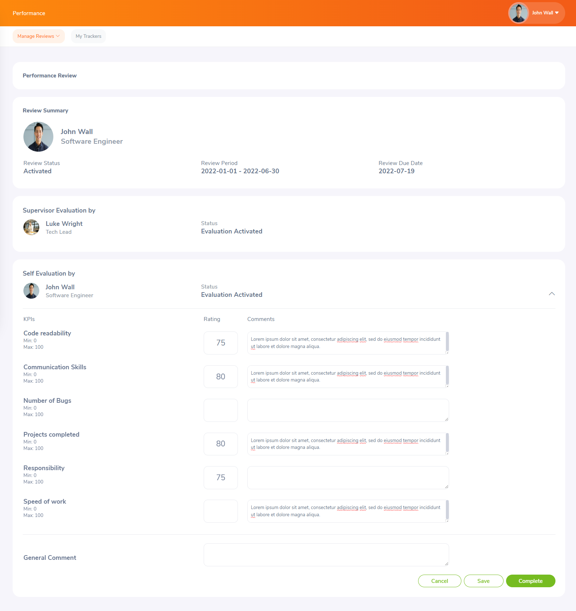Click Supervisor Evaluation by heading

click(x=59, y=210)
